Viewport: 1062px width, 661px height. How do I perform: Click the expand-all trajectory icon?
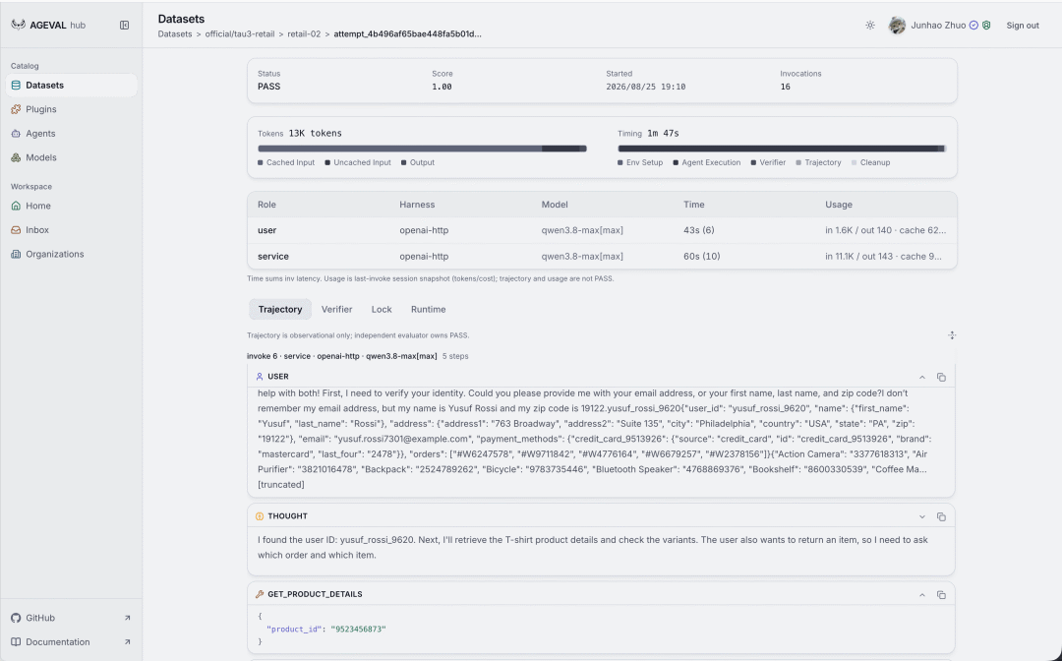point(952,335)
